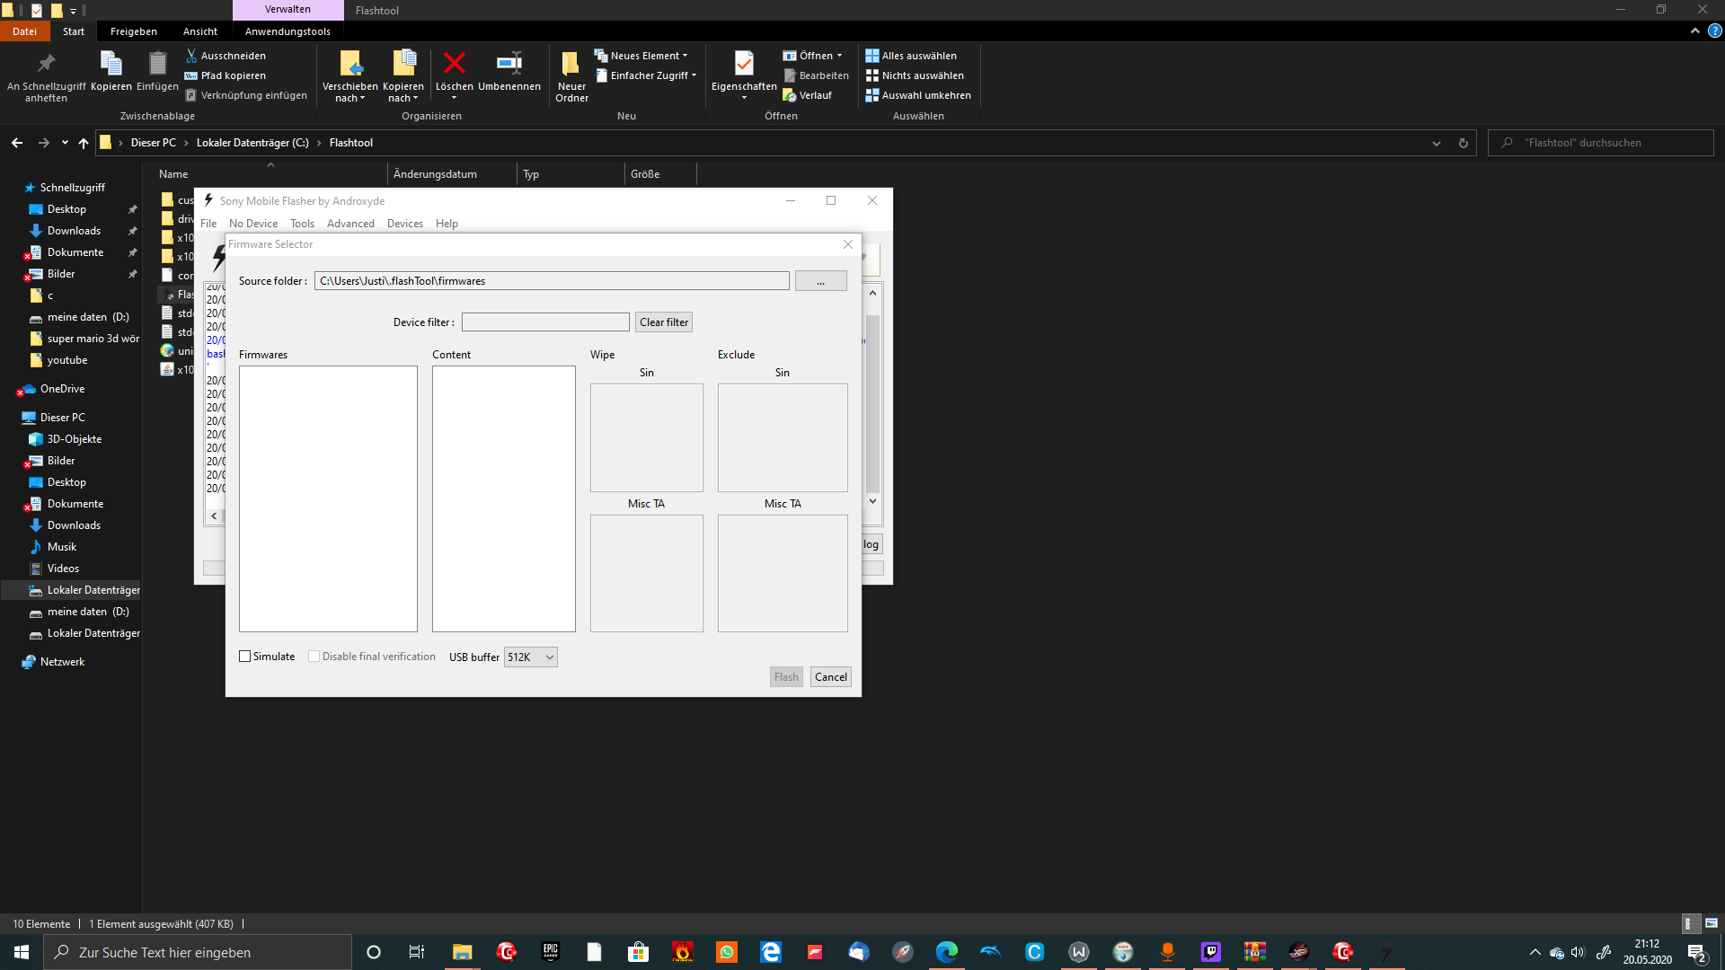The width and height of the screenshot is (1725, 970).
Task: Tick the Simulate checkbox
Action: click(244, 657)
